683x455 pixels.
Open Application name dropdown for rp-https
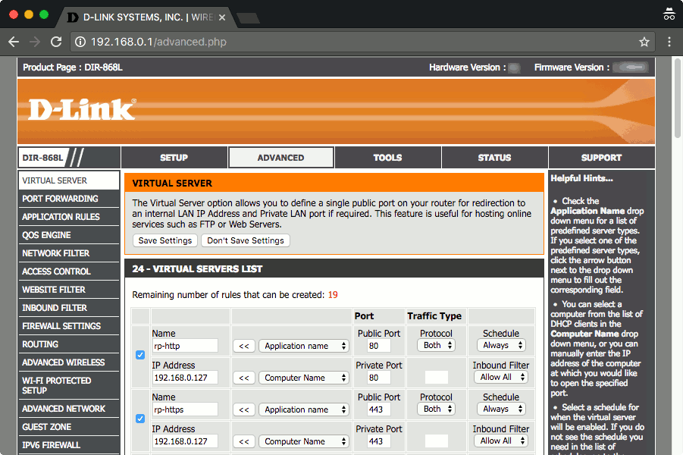pyautogui.click(x=305, y=409)
